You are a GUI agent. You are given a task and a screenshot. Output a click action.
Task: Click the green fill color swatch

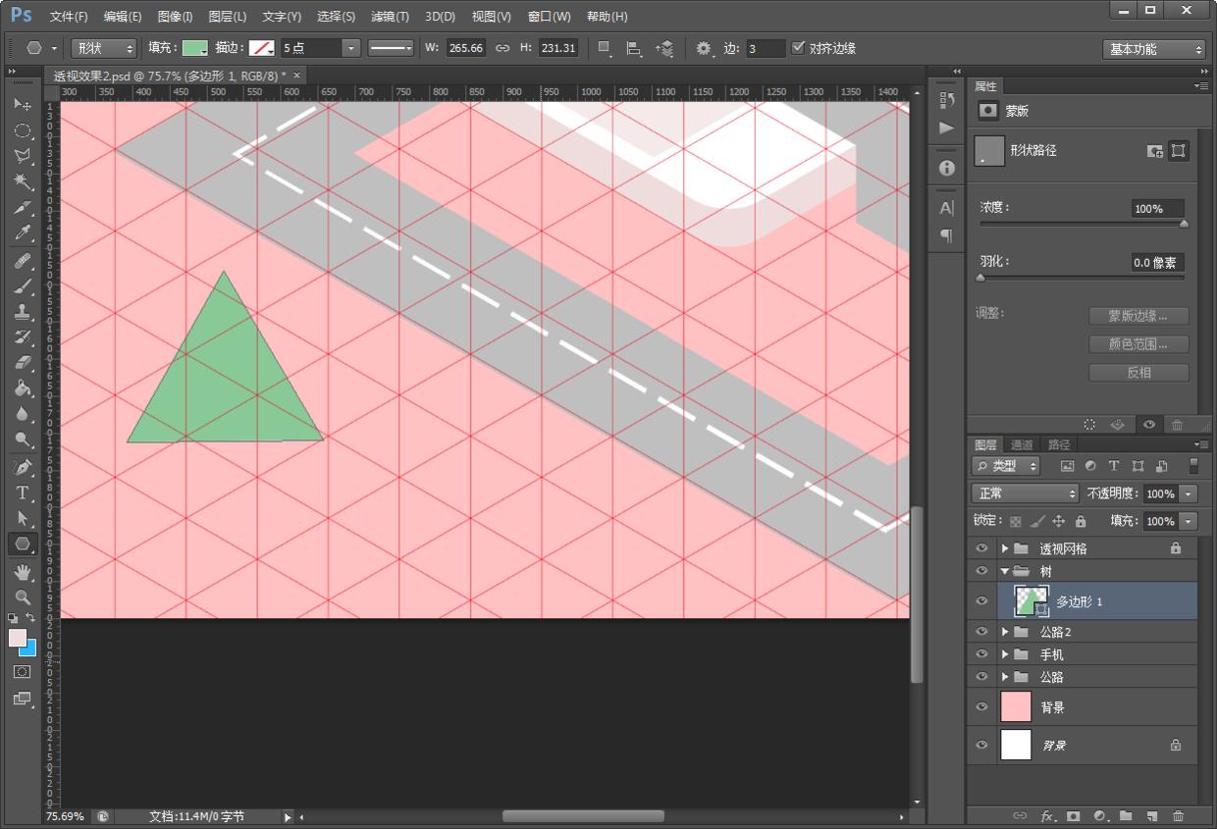[x=195, y=48]
